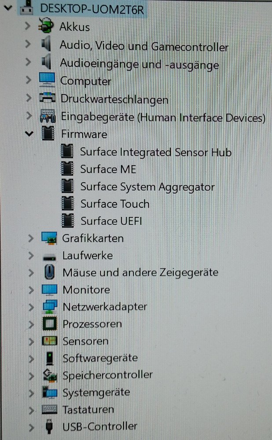
Task: Click the Surface UEFI firmware chip icon
Action: pyautogui.click(x=67, y=220)
